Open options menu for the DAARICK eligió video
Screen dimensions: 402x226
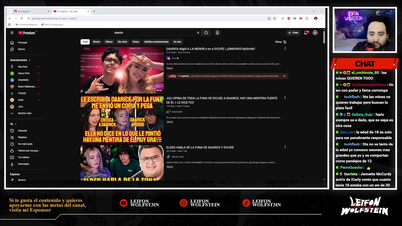point(285,48)
